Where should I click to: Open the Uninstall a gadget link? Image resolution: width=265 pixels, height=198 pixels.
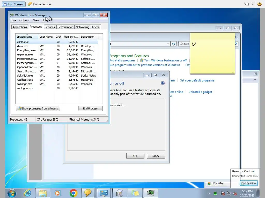click(x=200, y=92)
